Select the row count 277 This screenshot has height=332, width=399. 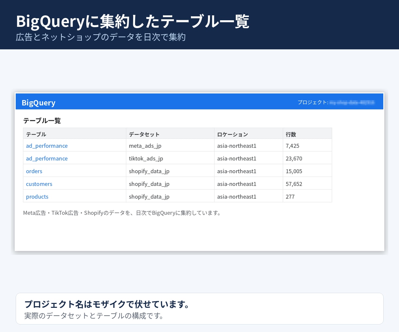290,197
